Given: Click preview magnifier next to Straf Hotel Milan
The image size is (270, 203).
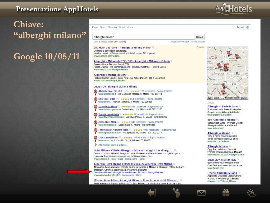Looking at the screenshot, I should [x=117, y=99].
